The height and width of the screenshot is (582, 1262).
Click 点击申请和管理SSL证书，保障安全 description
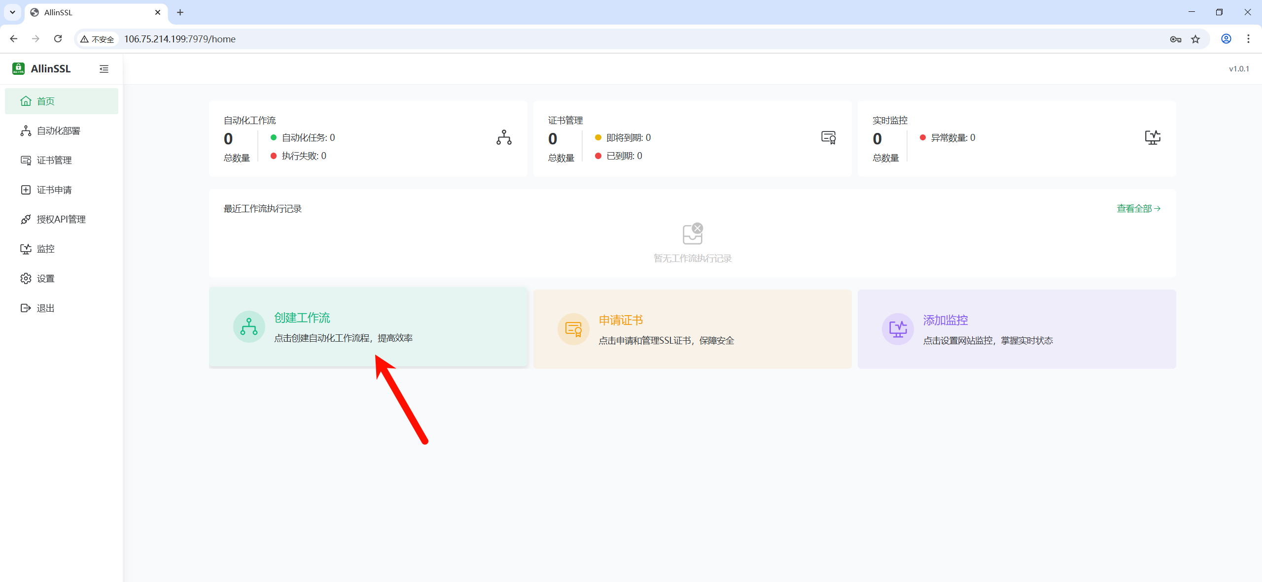(x=666, y=340)
